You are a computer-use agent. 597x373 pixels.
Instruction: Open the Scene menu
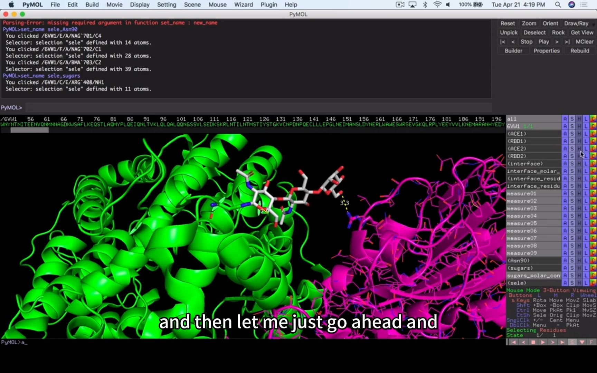pos(192,4)
